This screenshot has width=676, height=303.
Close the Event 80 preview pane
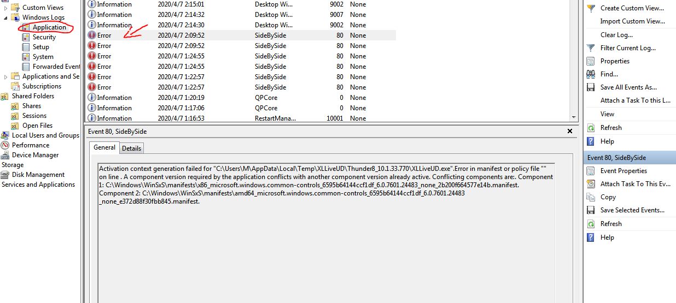tap(570, 132)
